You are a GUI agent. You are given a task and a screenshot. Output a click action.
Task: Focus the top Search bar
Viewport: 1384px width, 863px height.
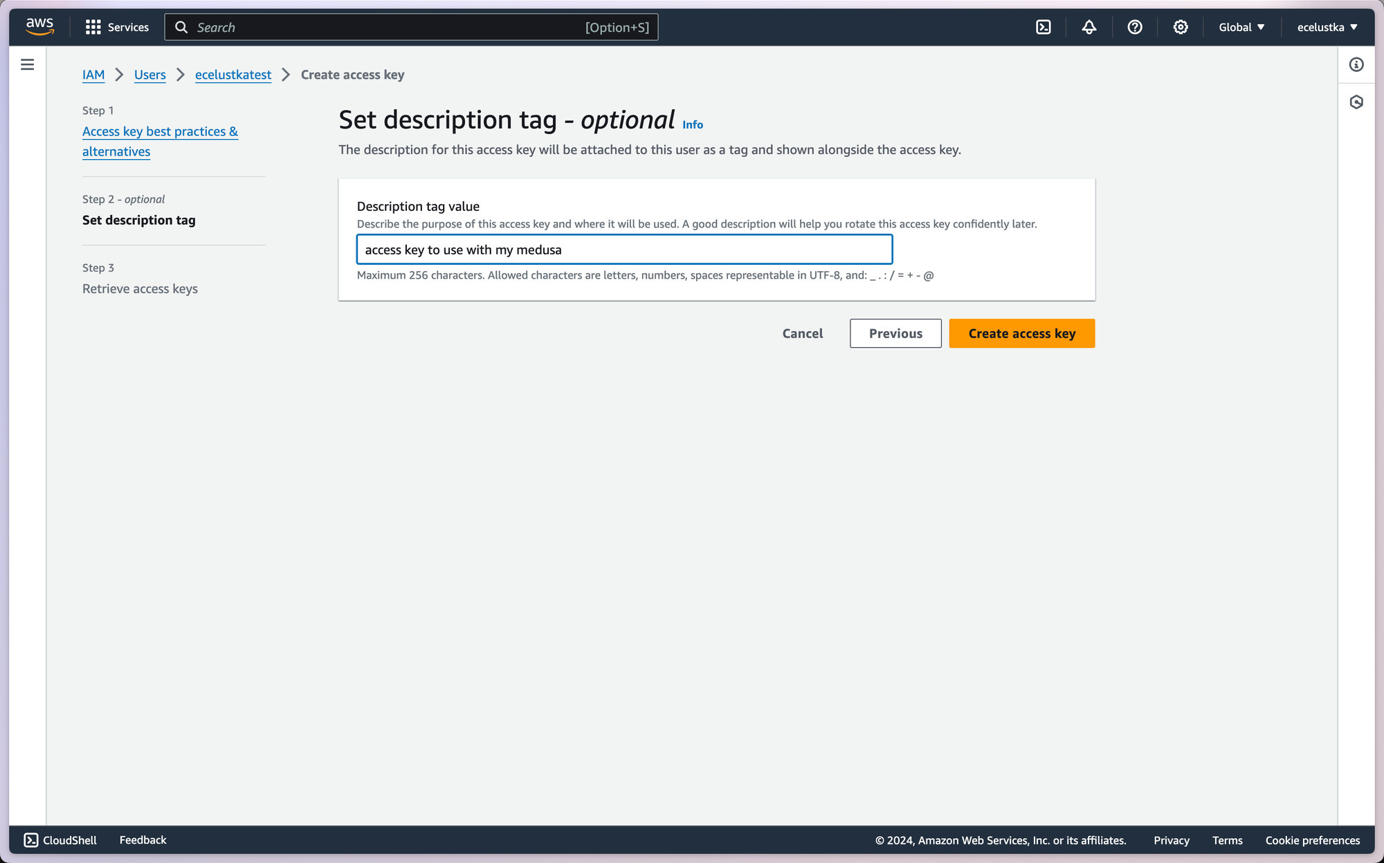[411, 27]
